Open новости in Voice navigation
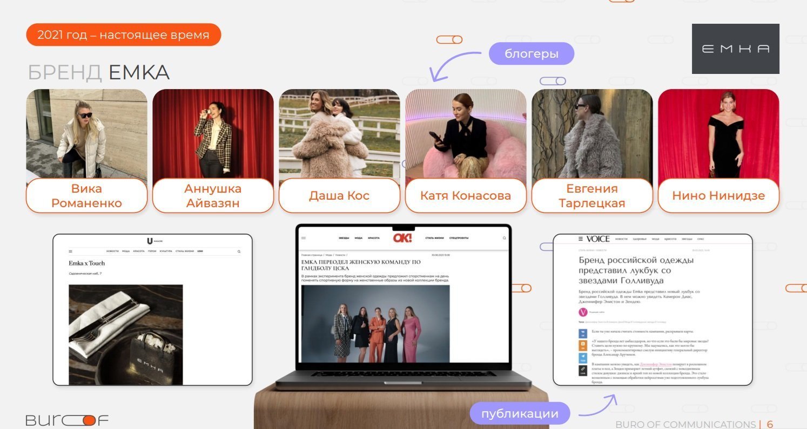Viewport: 807px width, 429px height. click(621, 239)
